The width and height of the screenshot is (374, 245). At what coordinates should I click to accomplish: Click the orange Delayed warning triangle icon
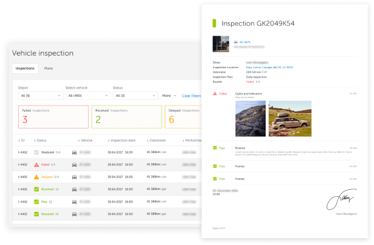36,177
